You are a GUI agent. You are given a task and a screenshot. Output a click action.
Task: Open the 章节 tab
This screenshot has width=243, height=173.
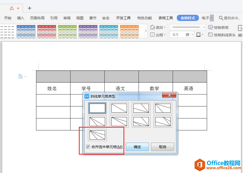[93, 18]
